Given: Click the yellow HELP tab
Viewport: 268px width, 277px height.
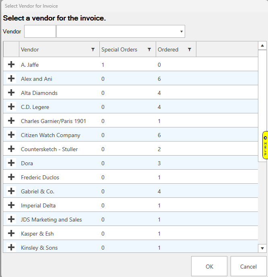Looking at the screenshot, I should point(265,145).
